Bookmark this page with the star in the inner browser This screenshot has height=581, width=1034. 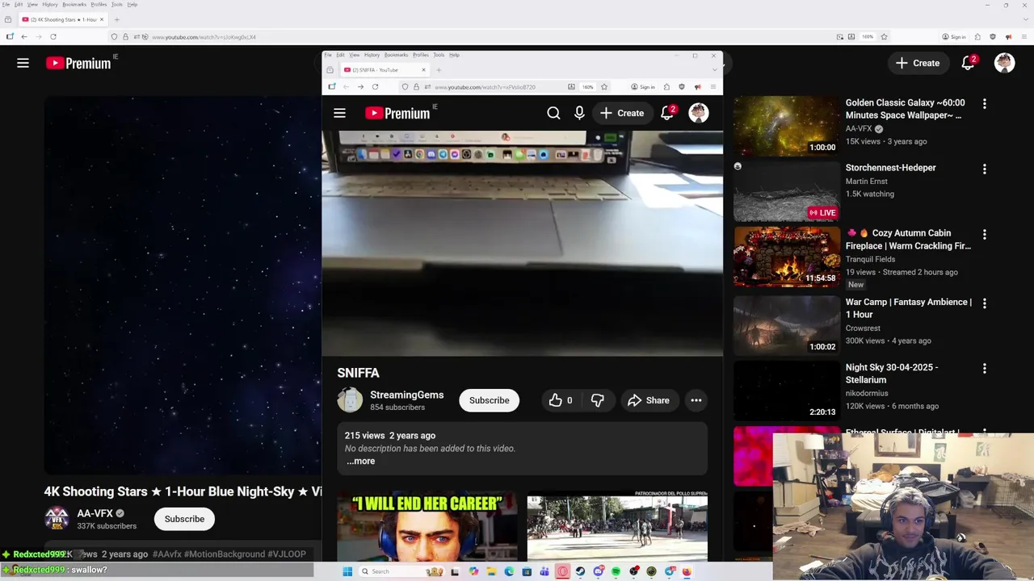point(604,87)
